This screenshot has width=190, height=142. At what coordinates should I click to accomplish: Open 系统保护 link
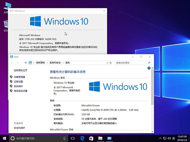coord(18,86)
